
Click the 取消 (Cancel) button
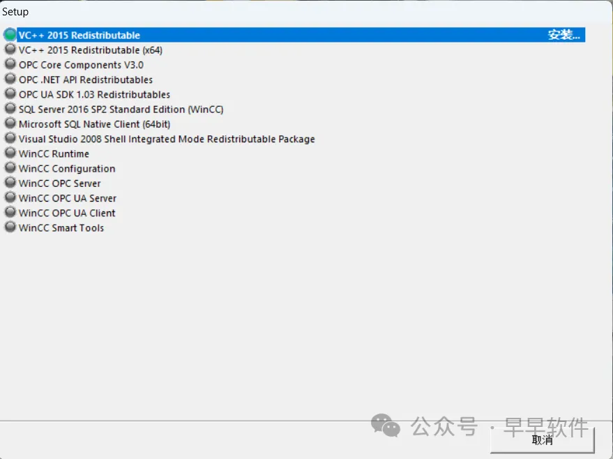pyautogui.click(x=543, y=440)
